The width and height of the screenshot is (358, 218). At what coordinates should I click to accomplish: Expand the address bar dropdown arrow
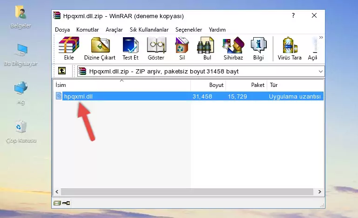tap(321, 72)
